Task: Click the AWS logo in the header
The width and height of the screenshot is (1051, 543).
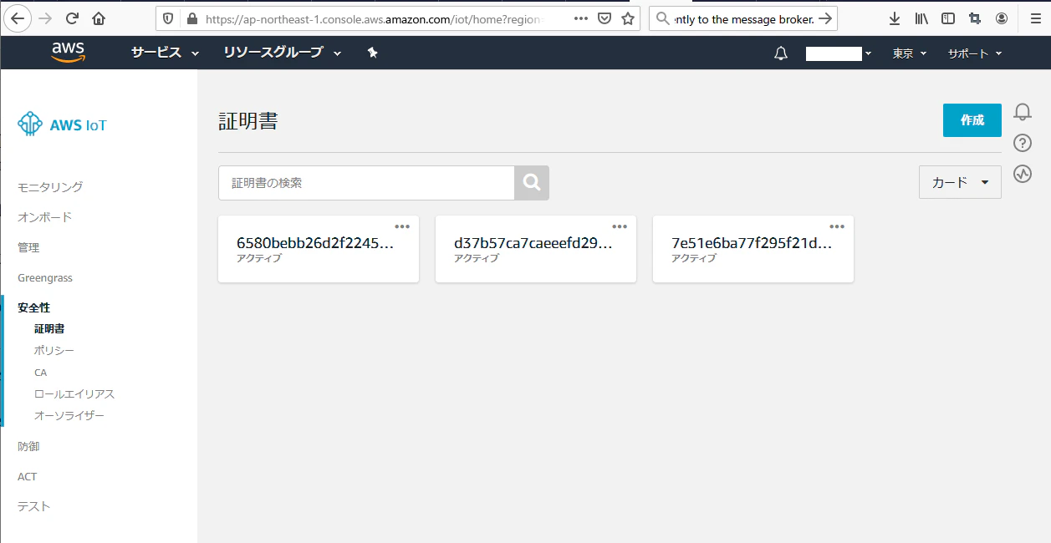Action: click(68, 53)
